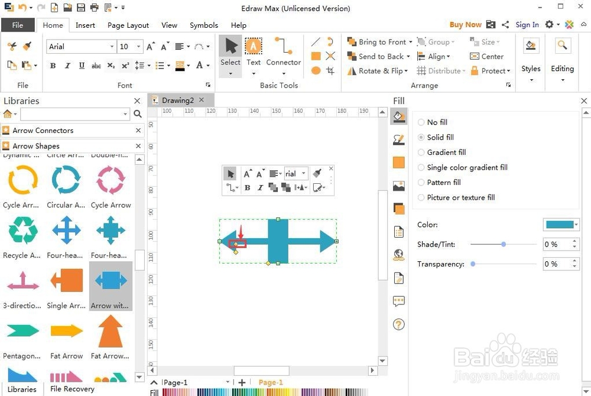Select the Pattern fill option

point(439,183)
